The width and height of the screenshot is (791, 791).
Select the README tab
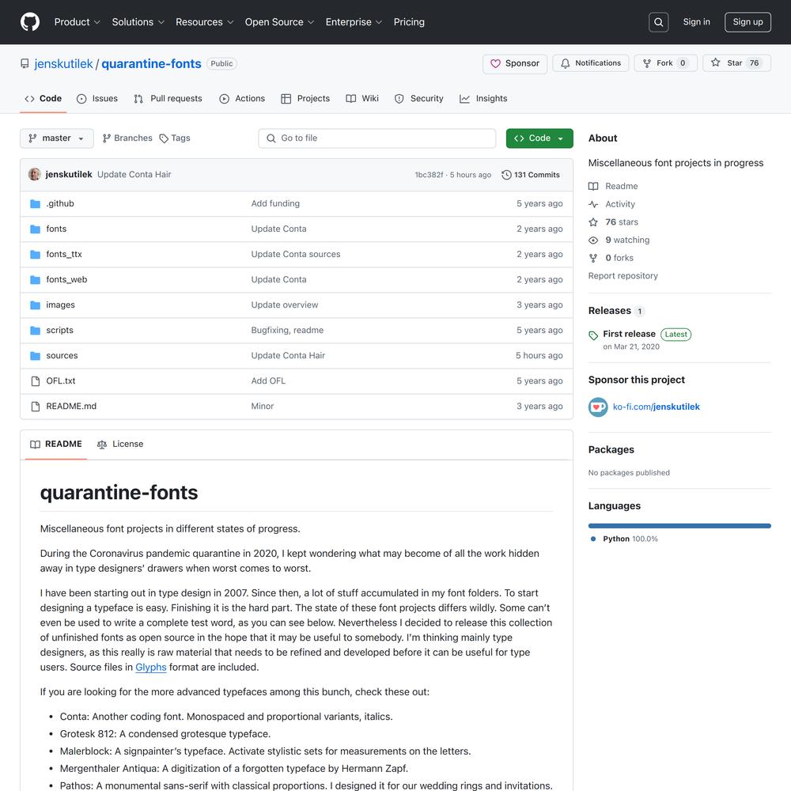[x=56, y=445]
